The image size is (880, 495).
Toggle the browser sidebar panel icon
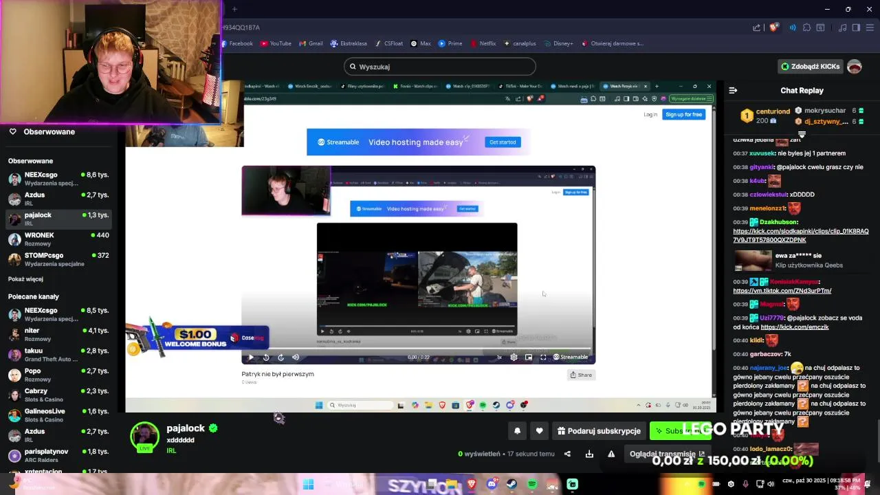856,27
